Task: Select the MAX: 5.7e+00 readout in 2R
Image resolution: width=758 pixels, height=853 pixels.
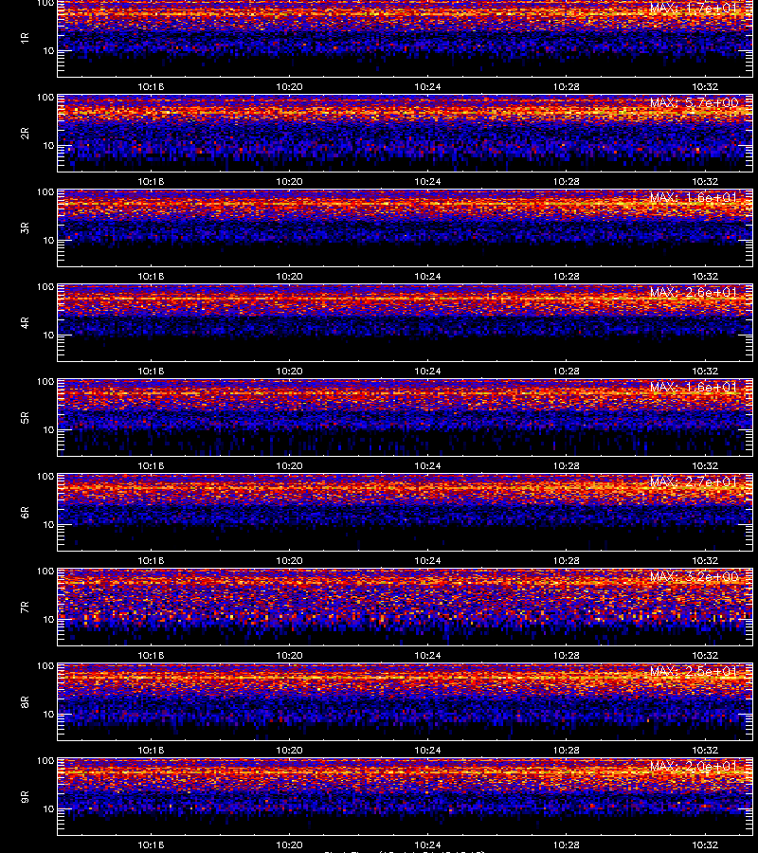Action: click(x=694, y=102)
